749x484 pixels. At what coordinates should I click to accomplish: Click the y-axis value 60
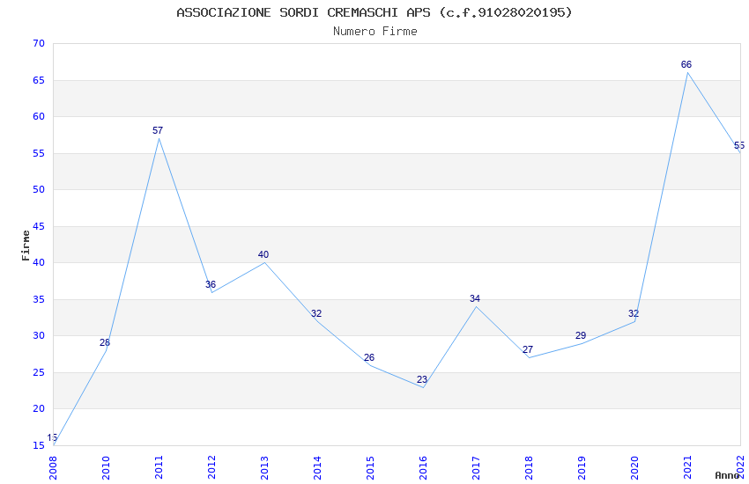click(x=39, y=116)
